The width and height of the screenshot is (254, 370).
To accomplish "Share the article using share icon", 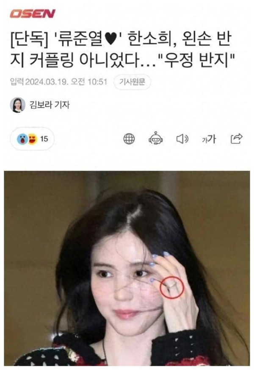I will [237, 139].
